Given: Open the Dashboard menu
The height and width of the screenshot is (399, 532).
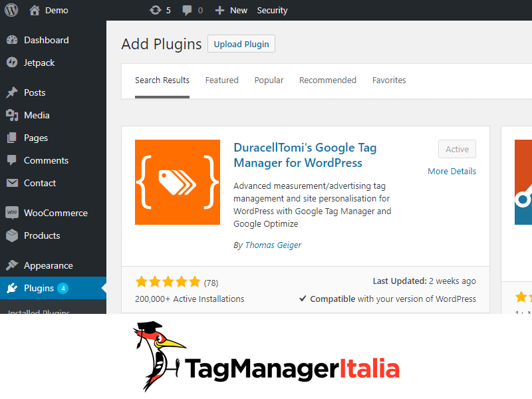Looking at the screenshot, I should (x=47, y=40).
